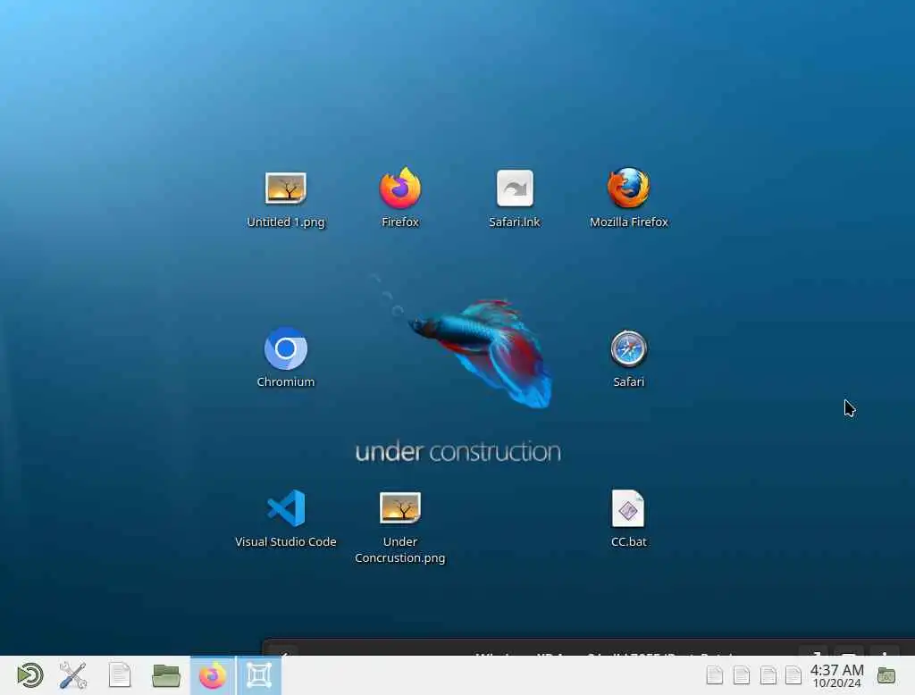The height and width of the screenshot is (695, 915).
Task: Select the CC.bat batch file
Action: pyautogui.click(x=628, y=508)
